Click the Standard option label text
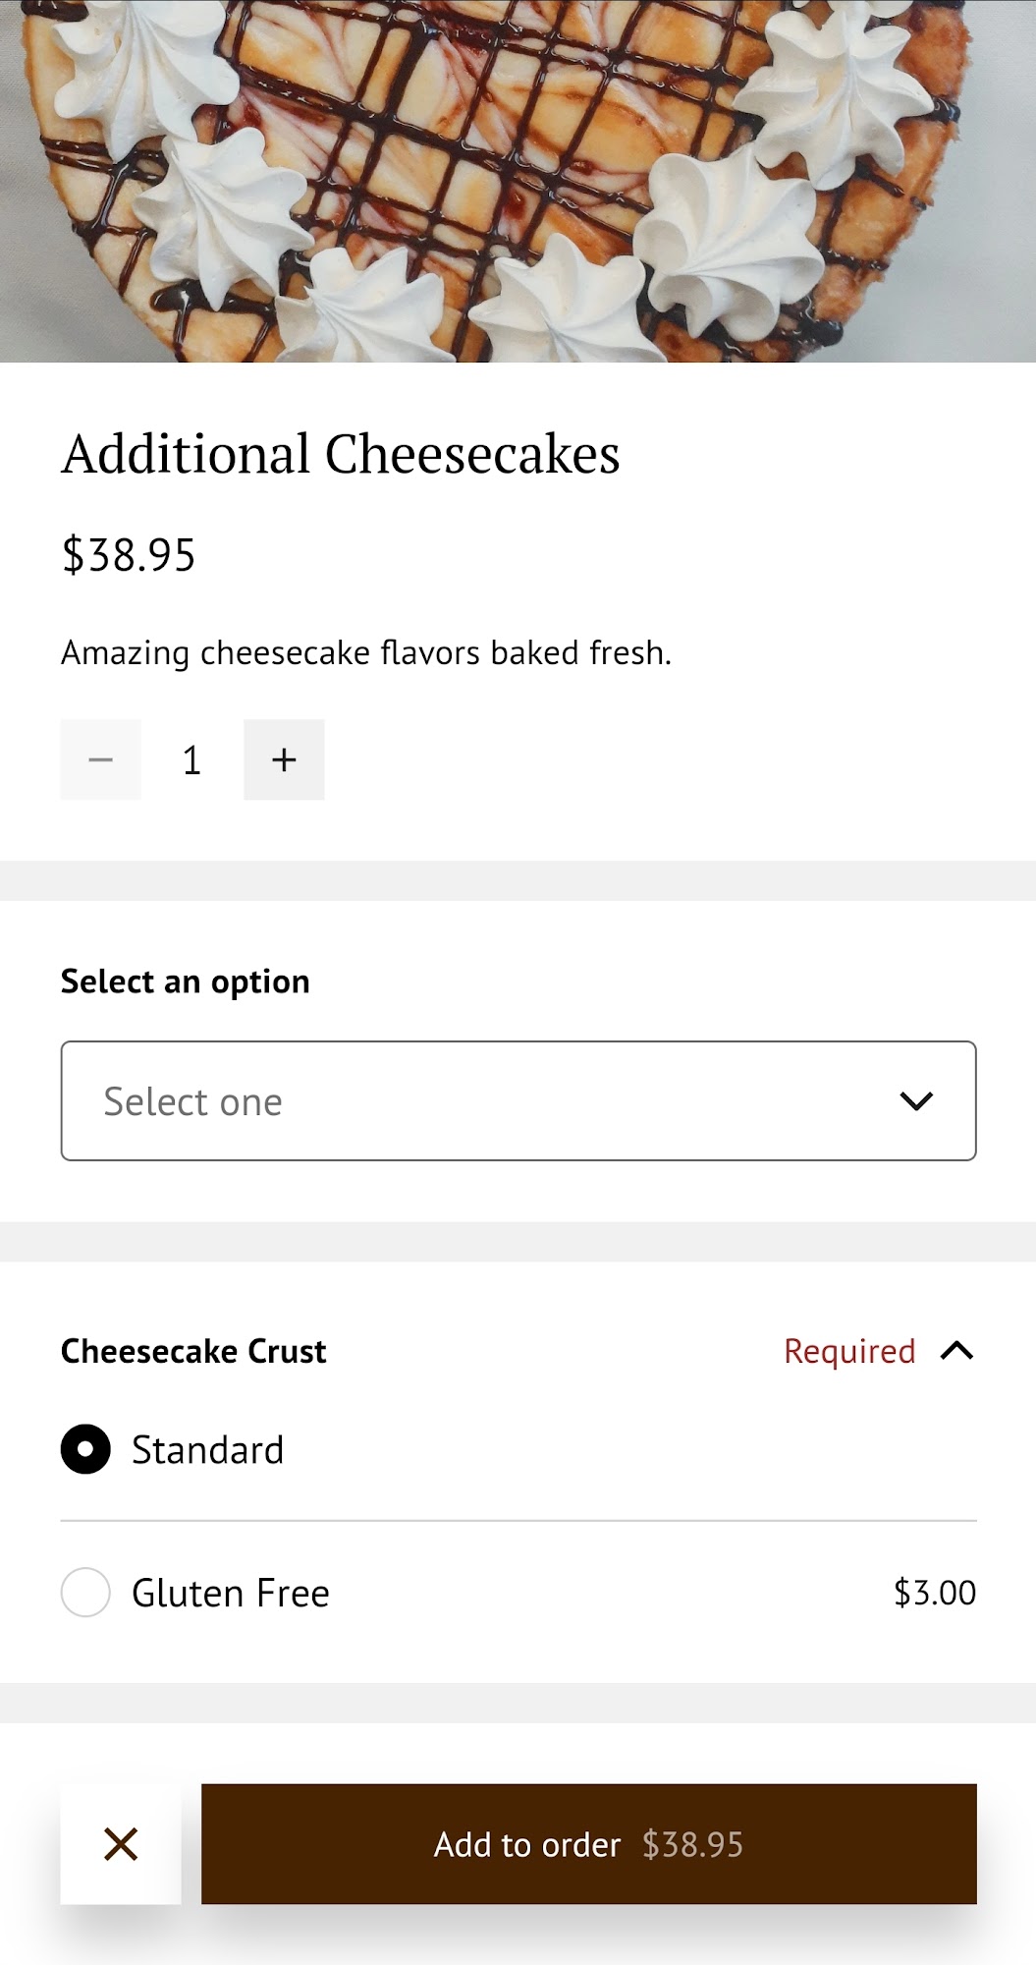The image size is (1036, 1965). pos(207,1449)
